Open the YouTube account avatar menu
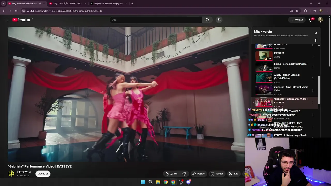331x186 pixels. click(x=320, y=20)
